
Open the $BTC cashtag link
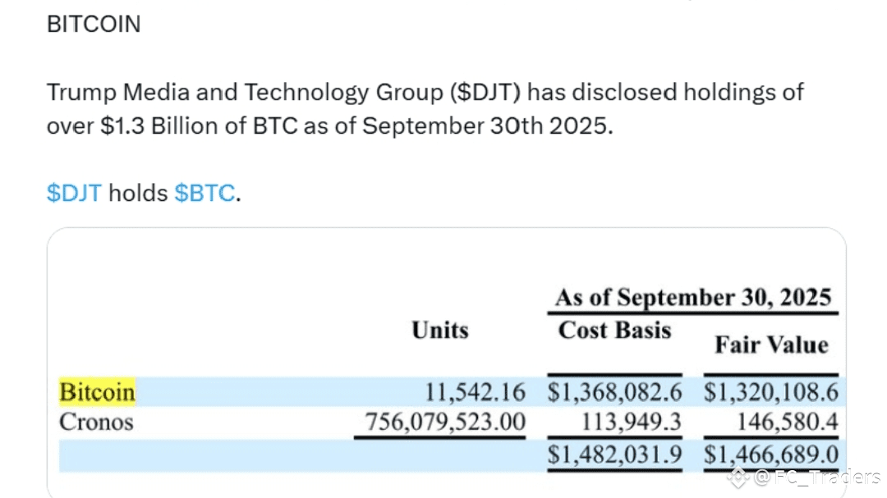205,194
